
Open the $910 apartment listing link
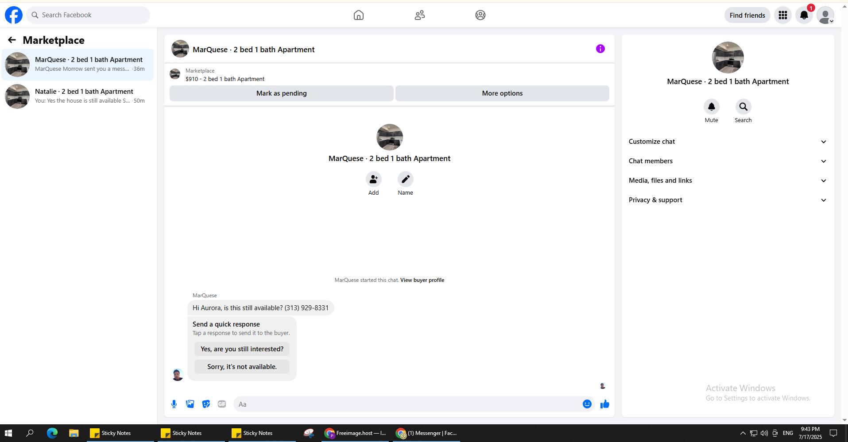coord(225,79)
